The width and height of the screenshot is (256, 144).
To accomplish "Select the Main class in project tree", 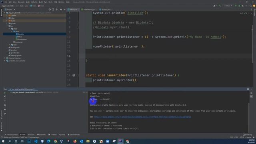I will 19,37.
